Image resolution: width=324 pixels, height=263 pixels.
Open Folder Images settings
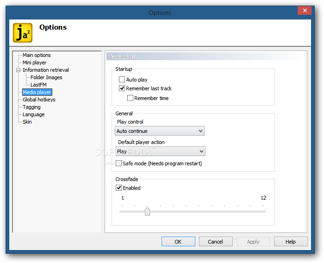pyautogui.click(x=46, y=77)
